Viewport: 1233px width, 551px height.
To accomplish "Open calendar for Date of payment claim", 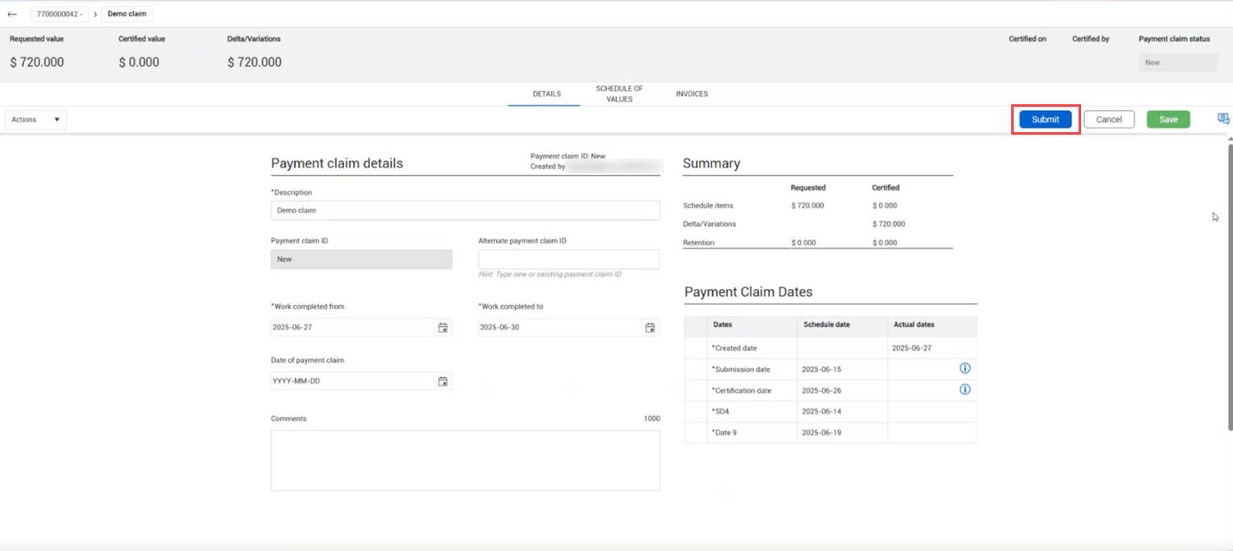I will 443,381.
